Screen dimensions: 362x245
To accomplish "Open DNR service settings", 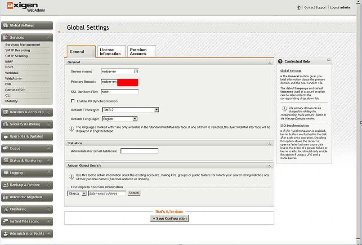I will [x=8, y=84].
